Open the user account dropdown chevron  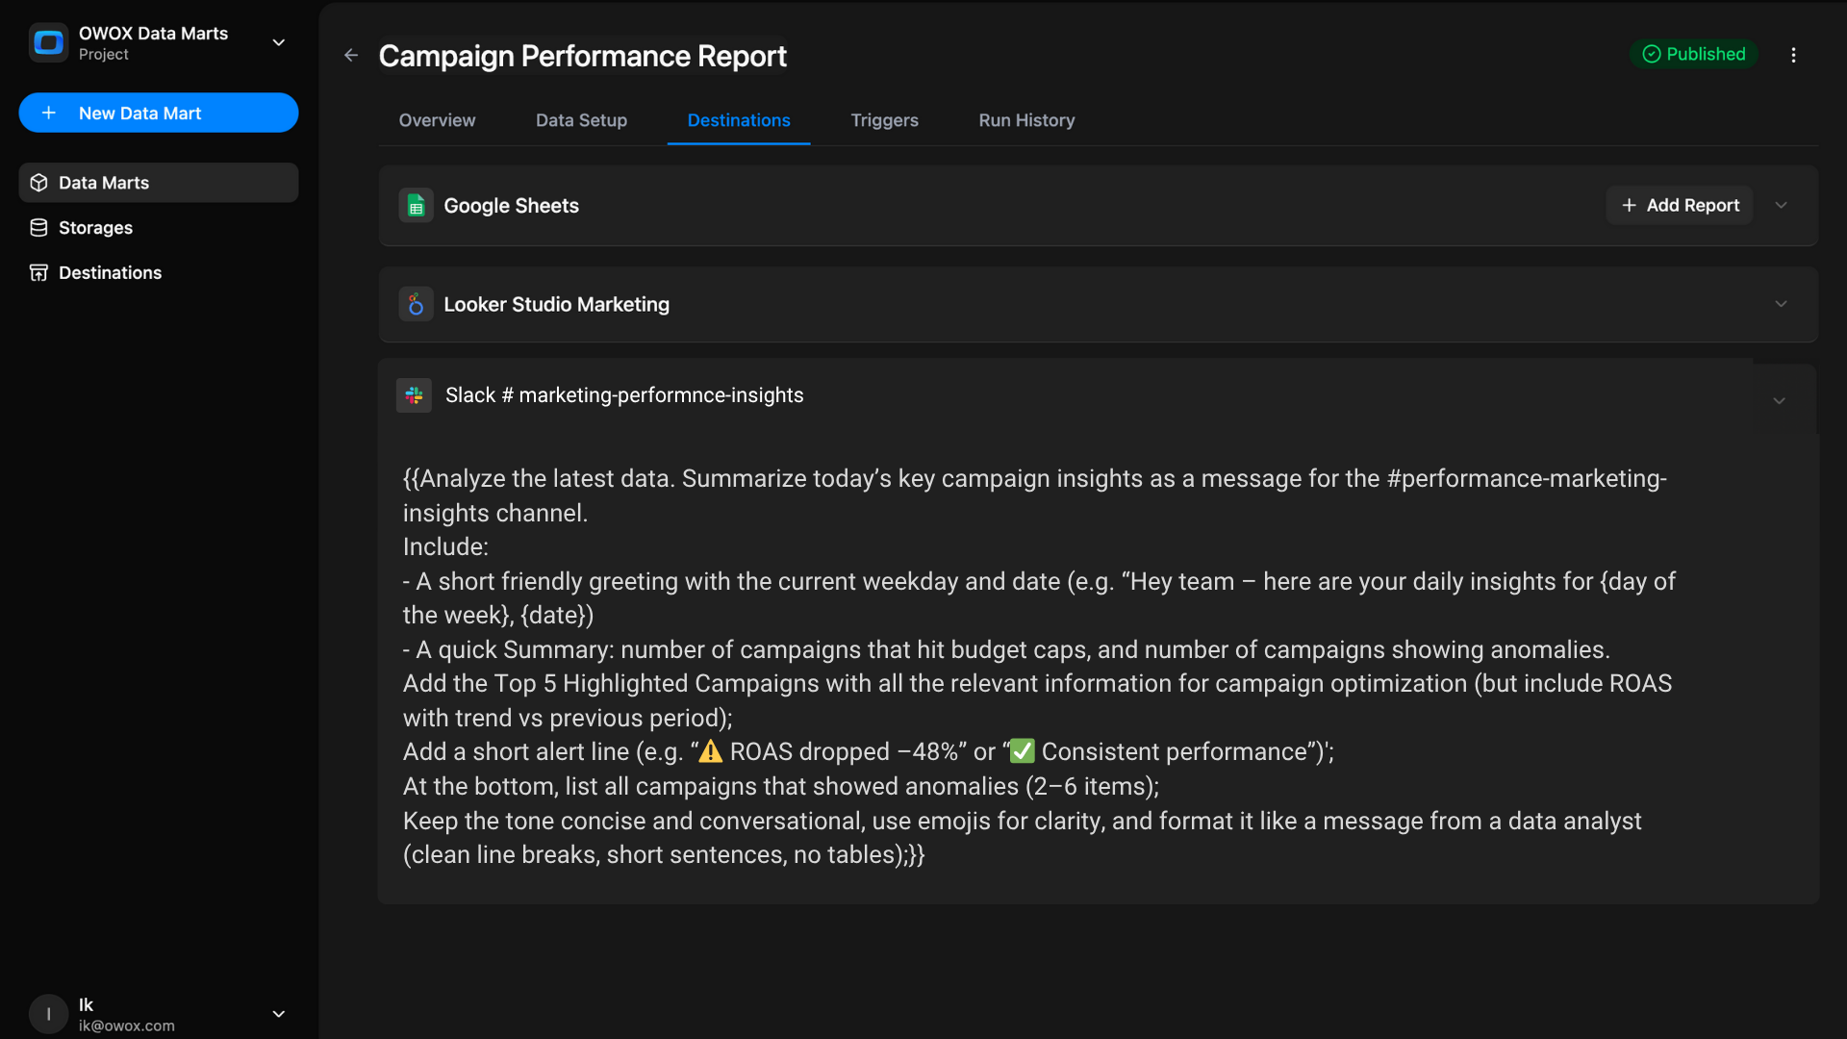[x=278, y=1014]
